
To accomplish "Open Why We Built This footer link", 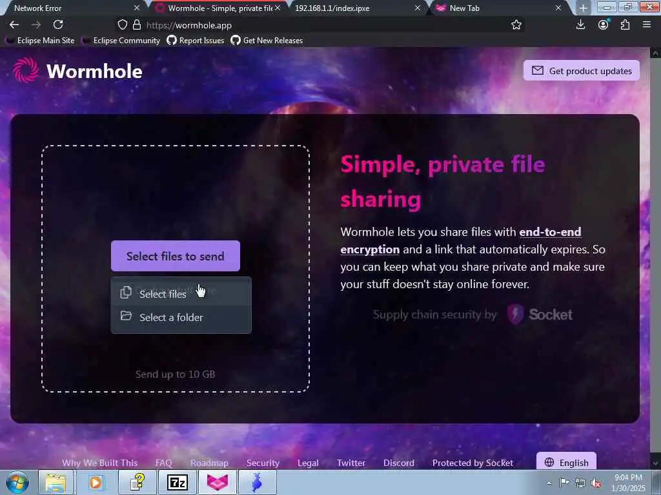I will click(x=100, y=463).
